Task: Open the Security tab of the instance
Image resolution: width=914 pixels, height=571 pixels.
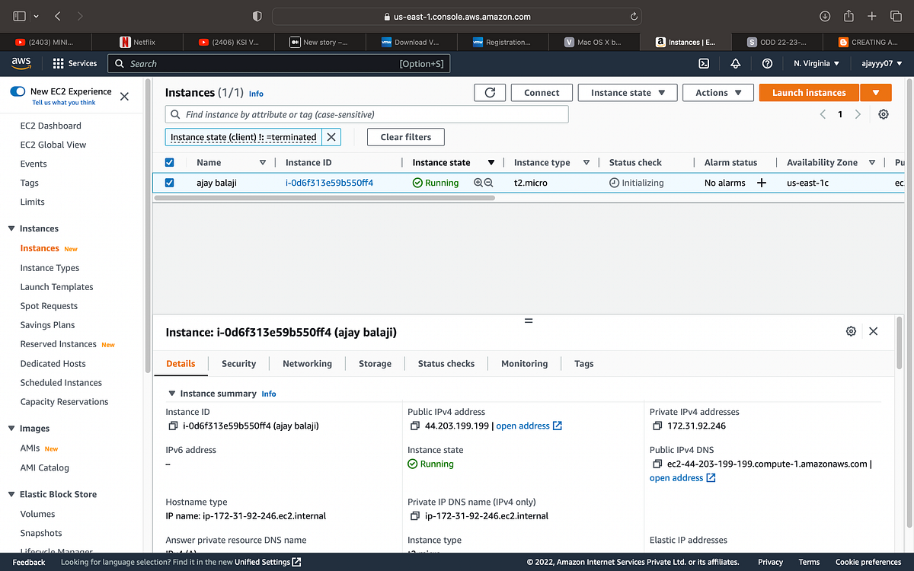Action: coord(238,363)
